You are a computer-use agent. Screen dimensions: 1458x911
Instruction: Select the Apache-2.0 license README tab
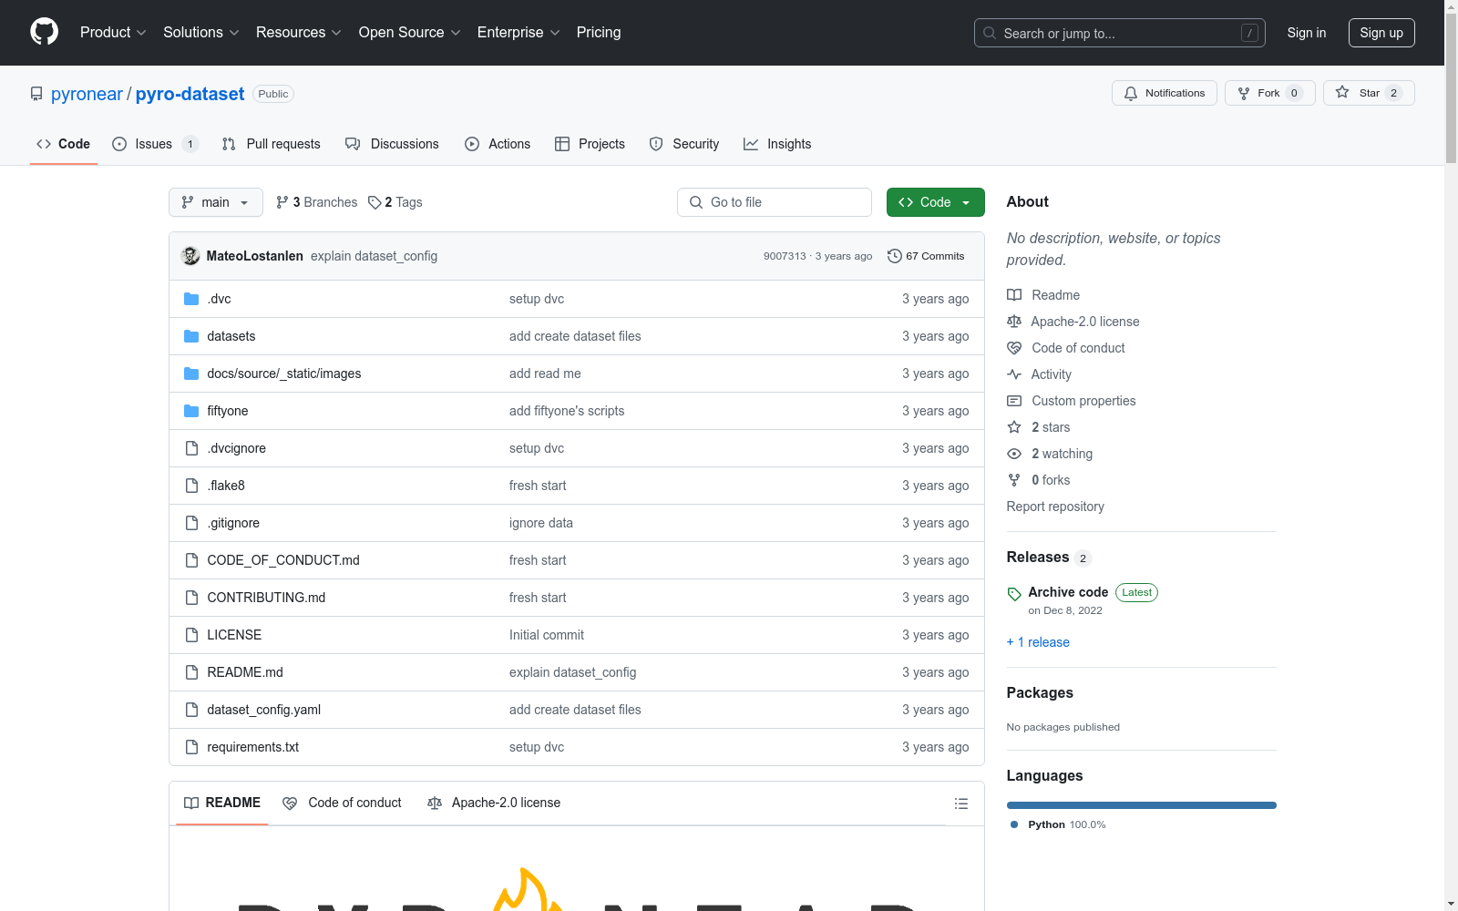pyautogui.click(x=494, y=803)
